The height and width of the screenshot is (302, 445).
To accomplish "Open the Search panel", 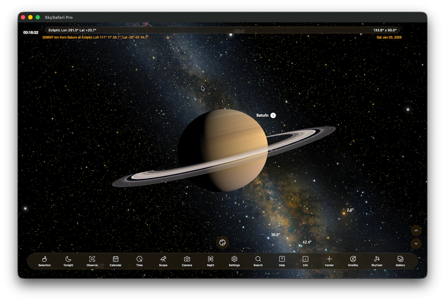I will click(x=258, y=261).
